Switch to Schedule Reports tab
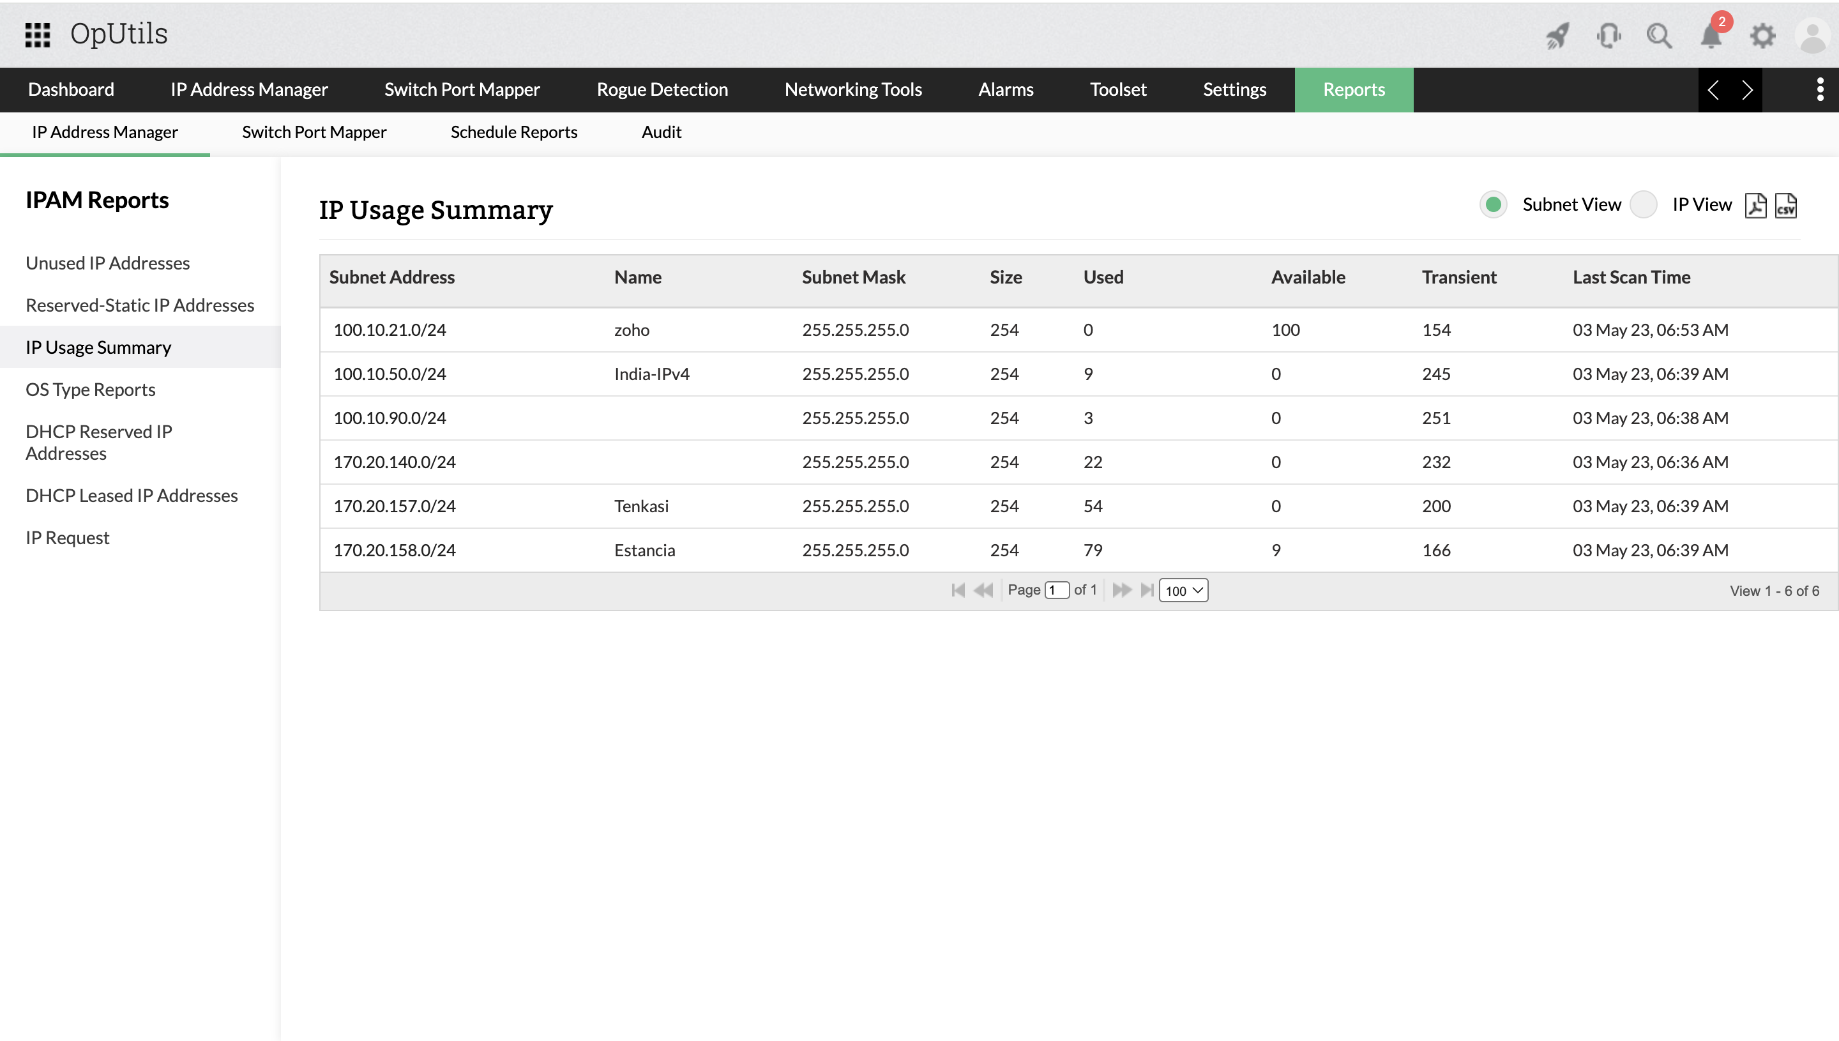1839x1041 pixels. (x=513, y=132)
